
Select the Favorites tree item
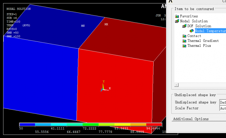tap(189, 16)
